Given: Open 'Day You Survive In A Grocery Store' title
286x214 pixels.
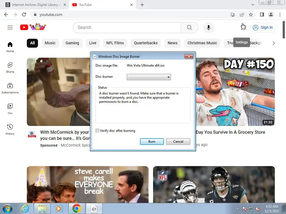Looking at the screenshot, I should (x=230, y=132).
